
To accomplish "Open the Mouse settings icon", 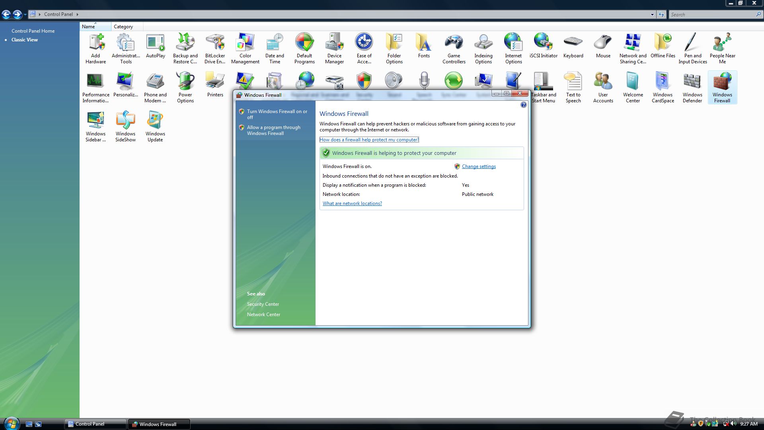I will coord(603,46).
